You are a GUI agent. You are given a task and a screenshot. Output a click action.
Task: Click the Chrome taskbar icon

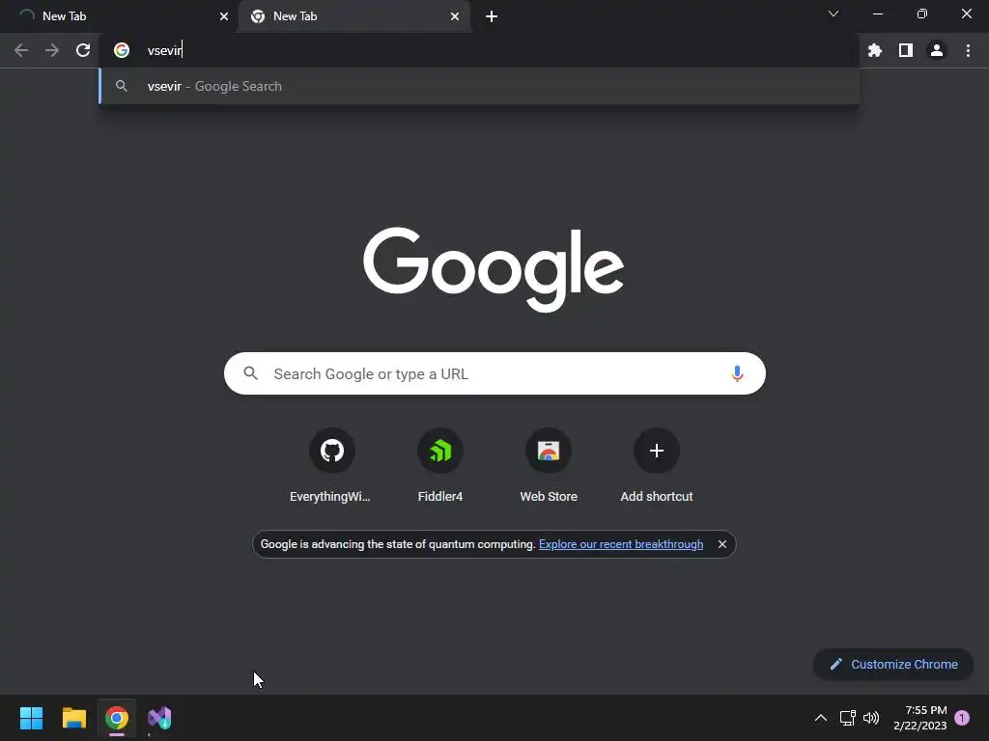[x=117, y=718]
